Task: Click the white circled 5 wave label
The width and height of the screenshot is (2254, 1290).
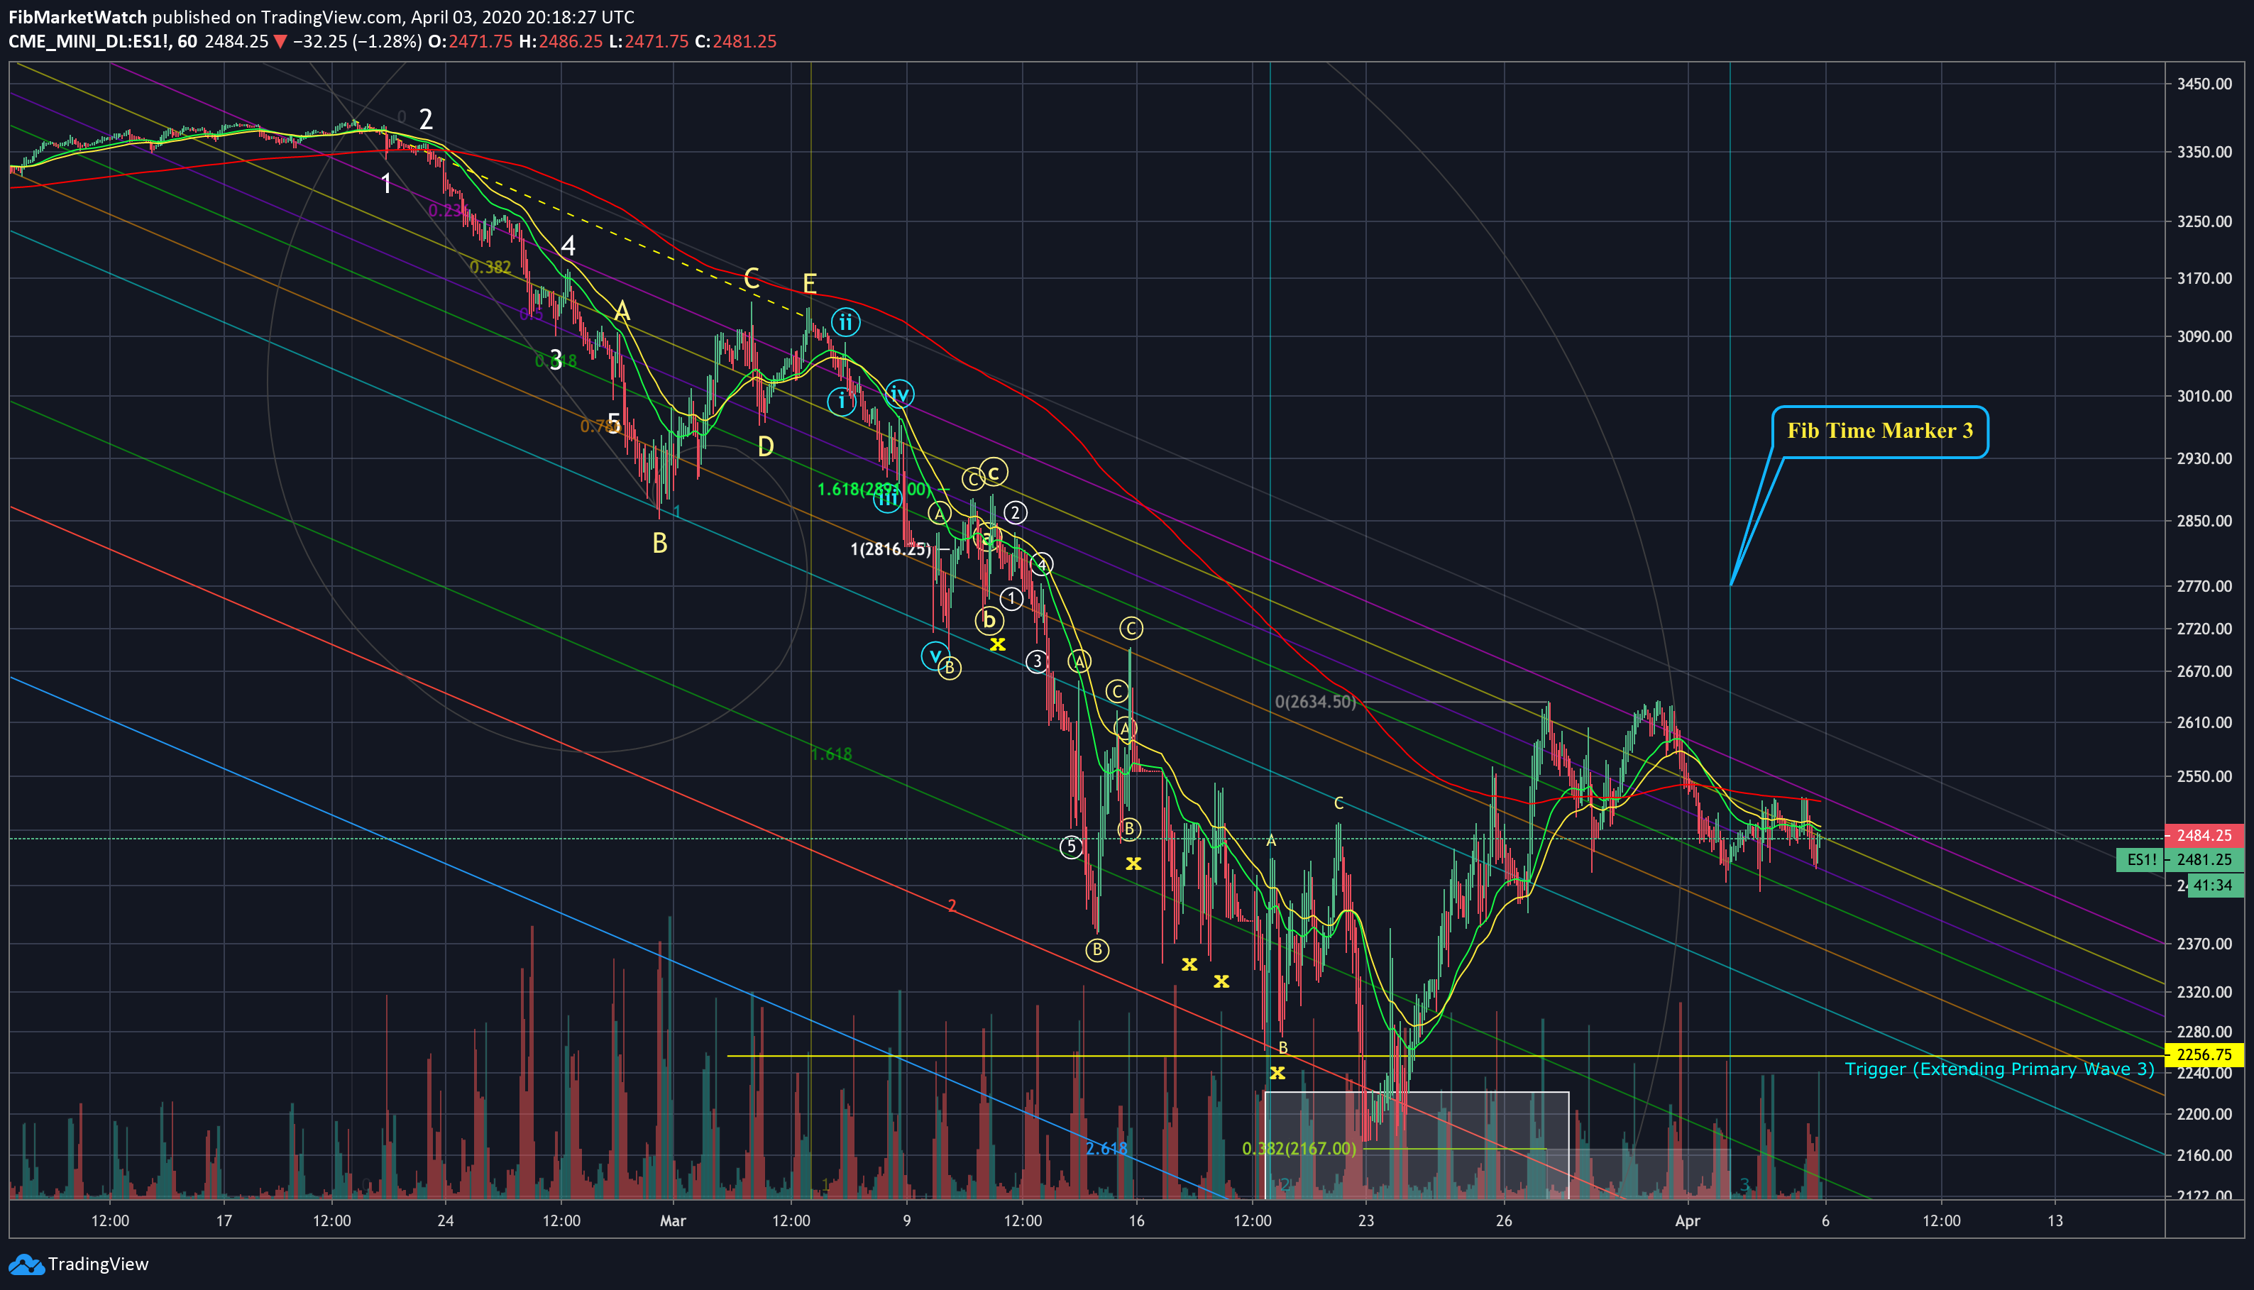Action: coord(1071,847)
